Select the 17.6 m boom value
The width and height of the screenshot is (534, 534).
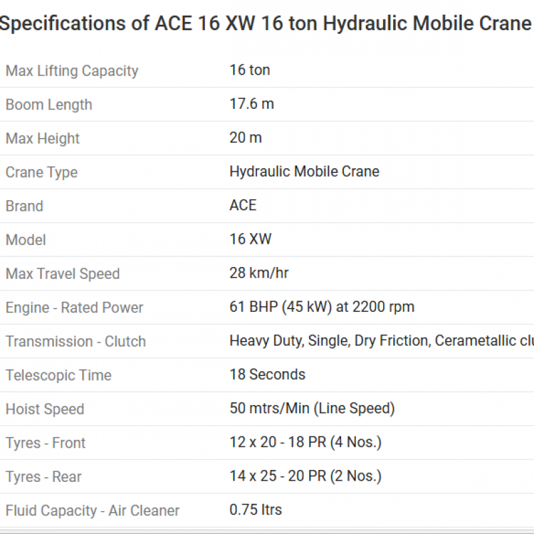252,104
